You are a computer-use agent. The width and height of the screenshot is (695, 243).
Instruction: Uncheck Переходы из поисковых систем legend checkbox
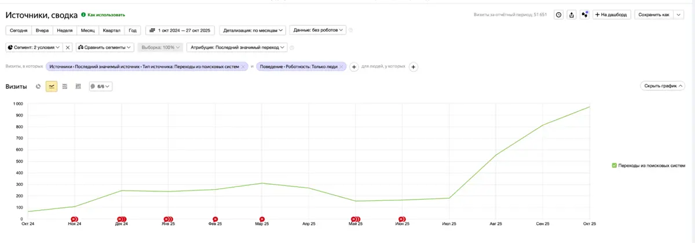(x=614, y=166)
